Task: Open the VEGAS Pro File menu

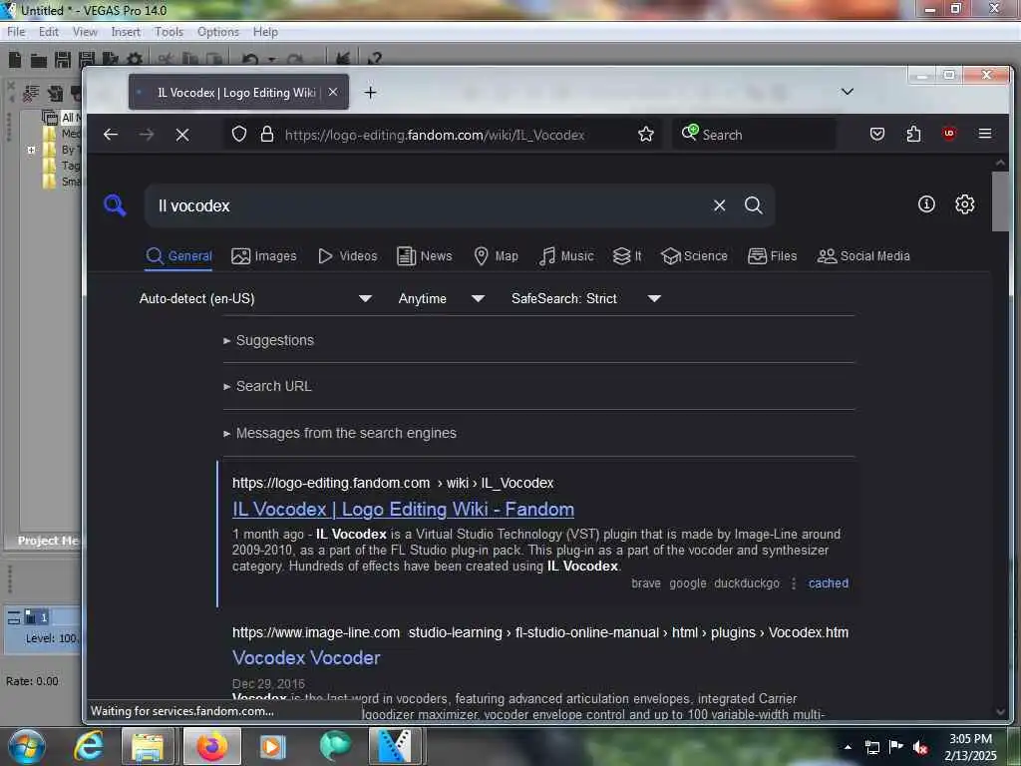Action: [16, 32]
